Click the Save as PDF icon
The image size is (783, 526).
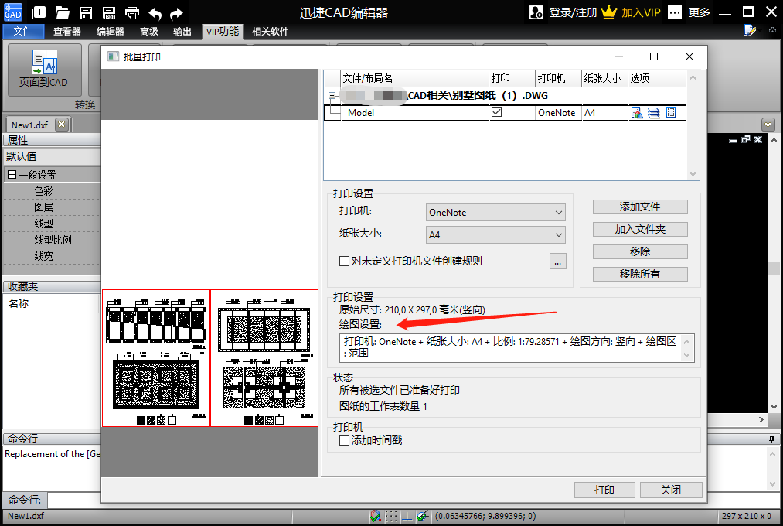(109, 12)
